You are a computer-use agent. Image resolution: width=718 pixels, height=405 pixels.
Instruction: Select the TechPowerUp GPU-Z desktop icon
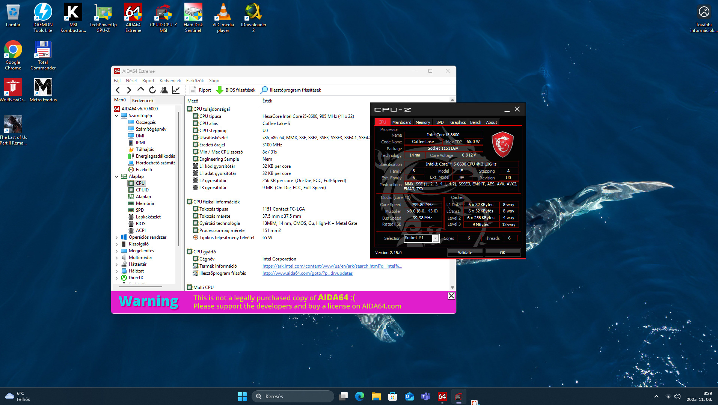(103, 18)
